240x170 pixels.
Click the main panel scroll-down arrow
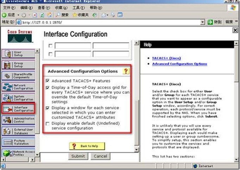pyautogui.click(x=137, y=149)
